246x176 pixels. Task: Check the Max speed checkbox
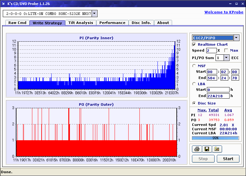[226, 50]
